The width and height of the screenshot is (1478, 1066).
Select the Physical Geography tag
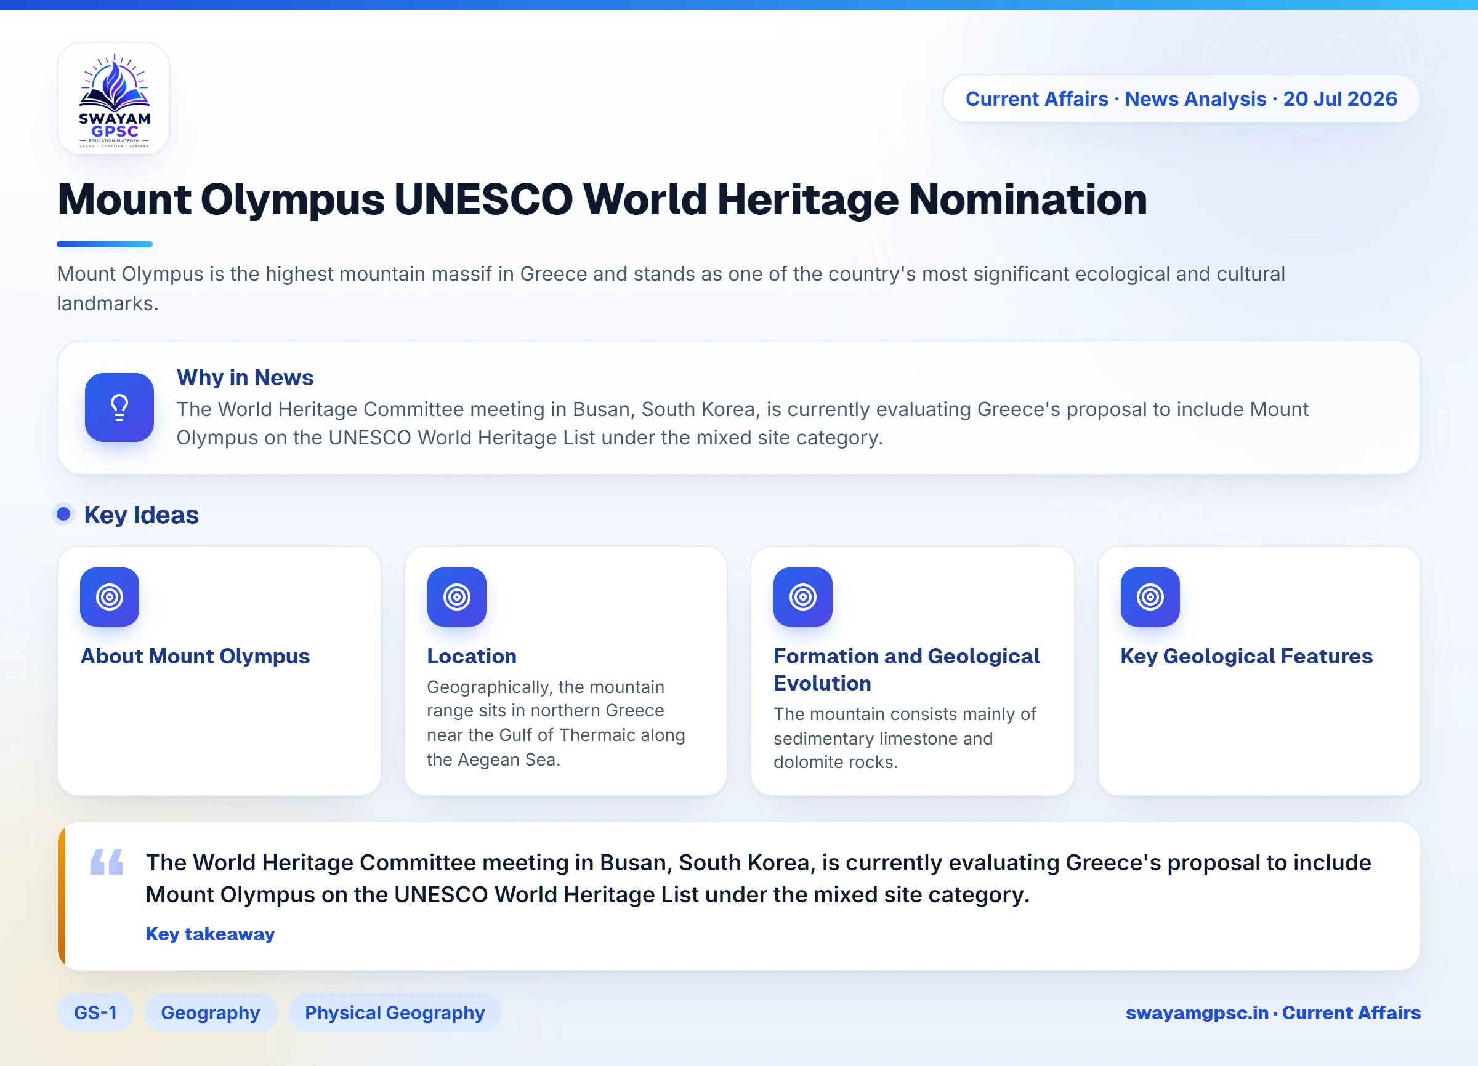pos(395,1012)
